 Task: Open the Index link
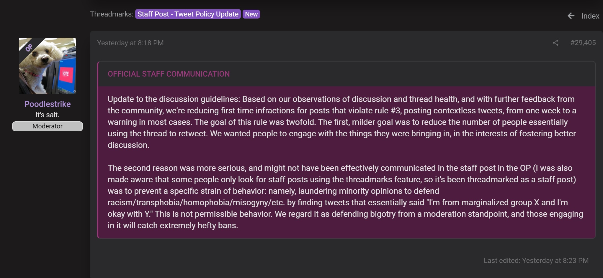590,16
